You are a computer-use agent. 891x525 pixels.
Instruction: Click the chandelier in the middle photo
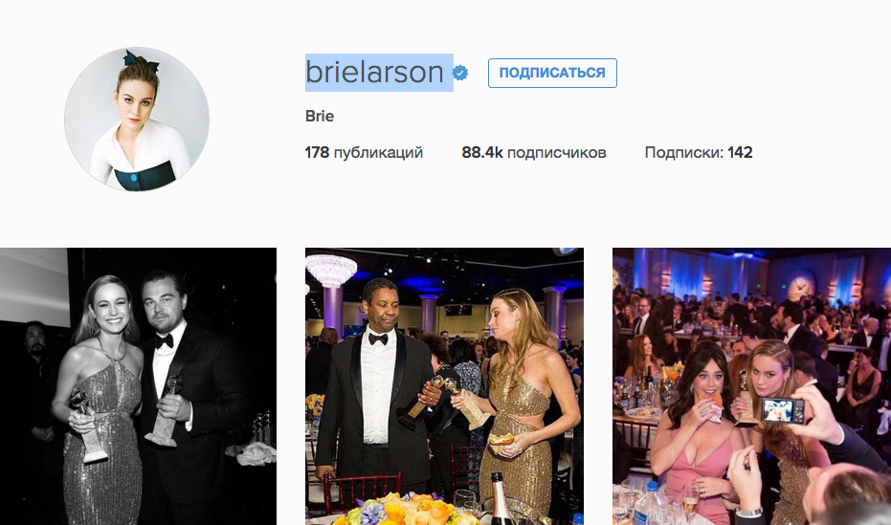tap(331, 269)
